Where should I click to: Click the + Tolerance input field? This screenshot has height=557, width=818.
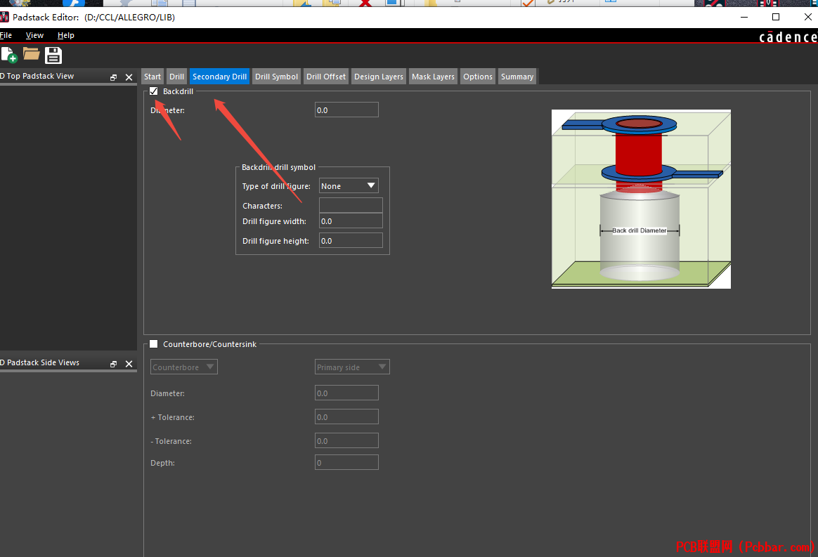[346, 417]
